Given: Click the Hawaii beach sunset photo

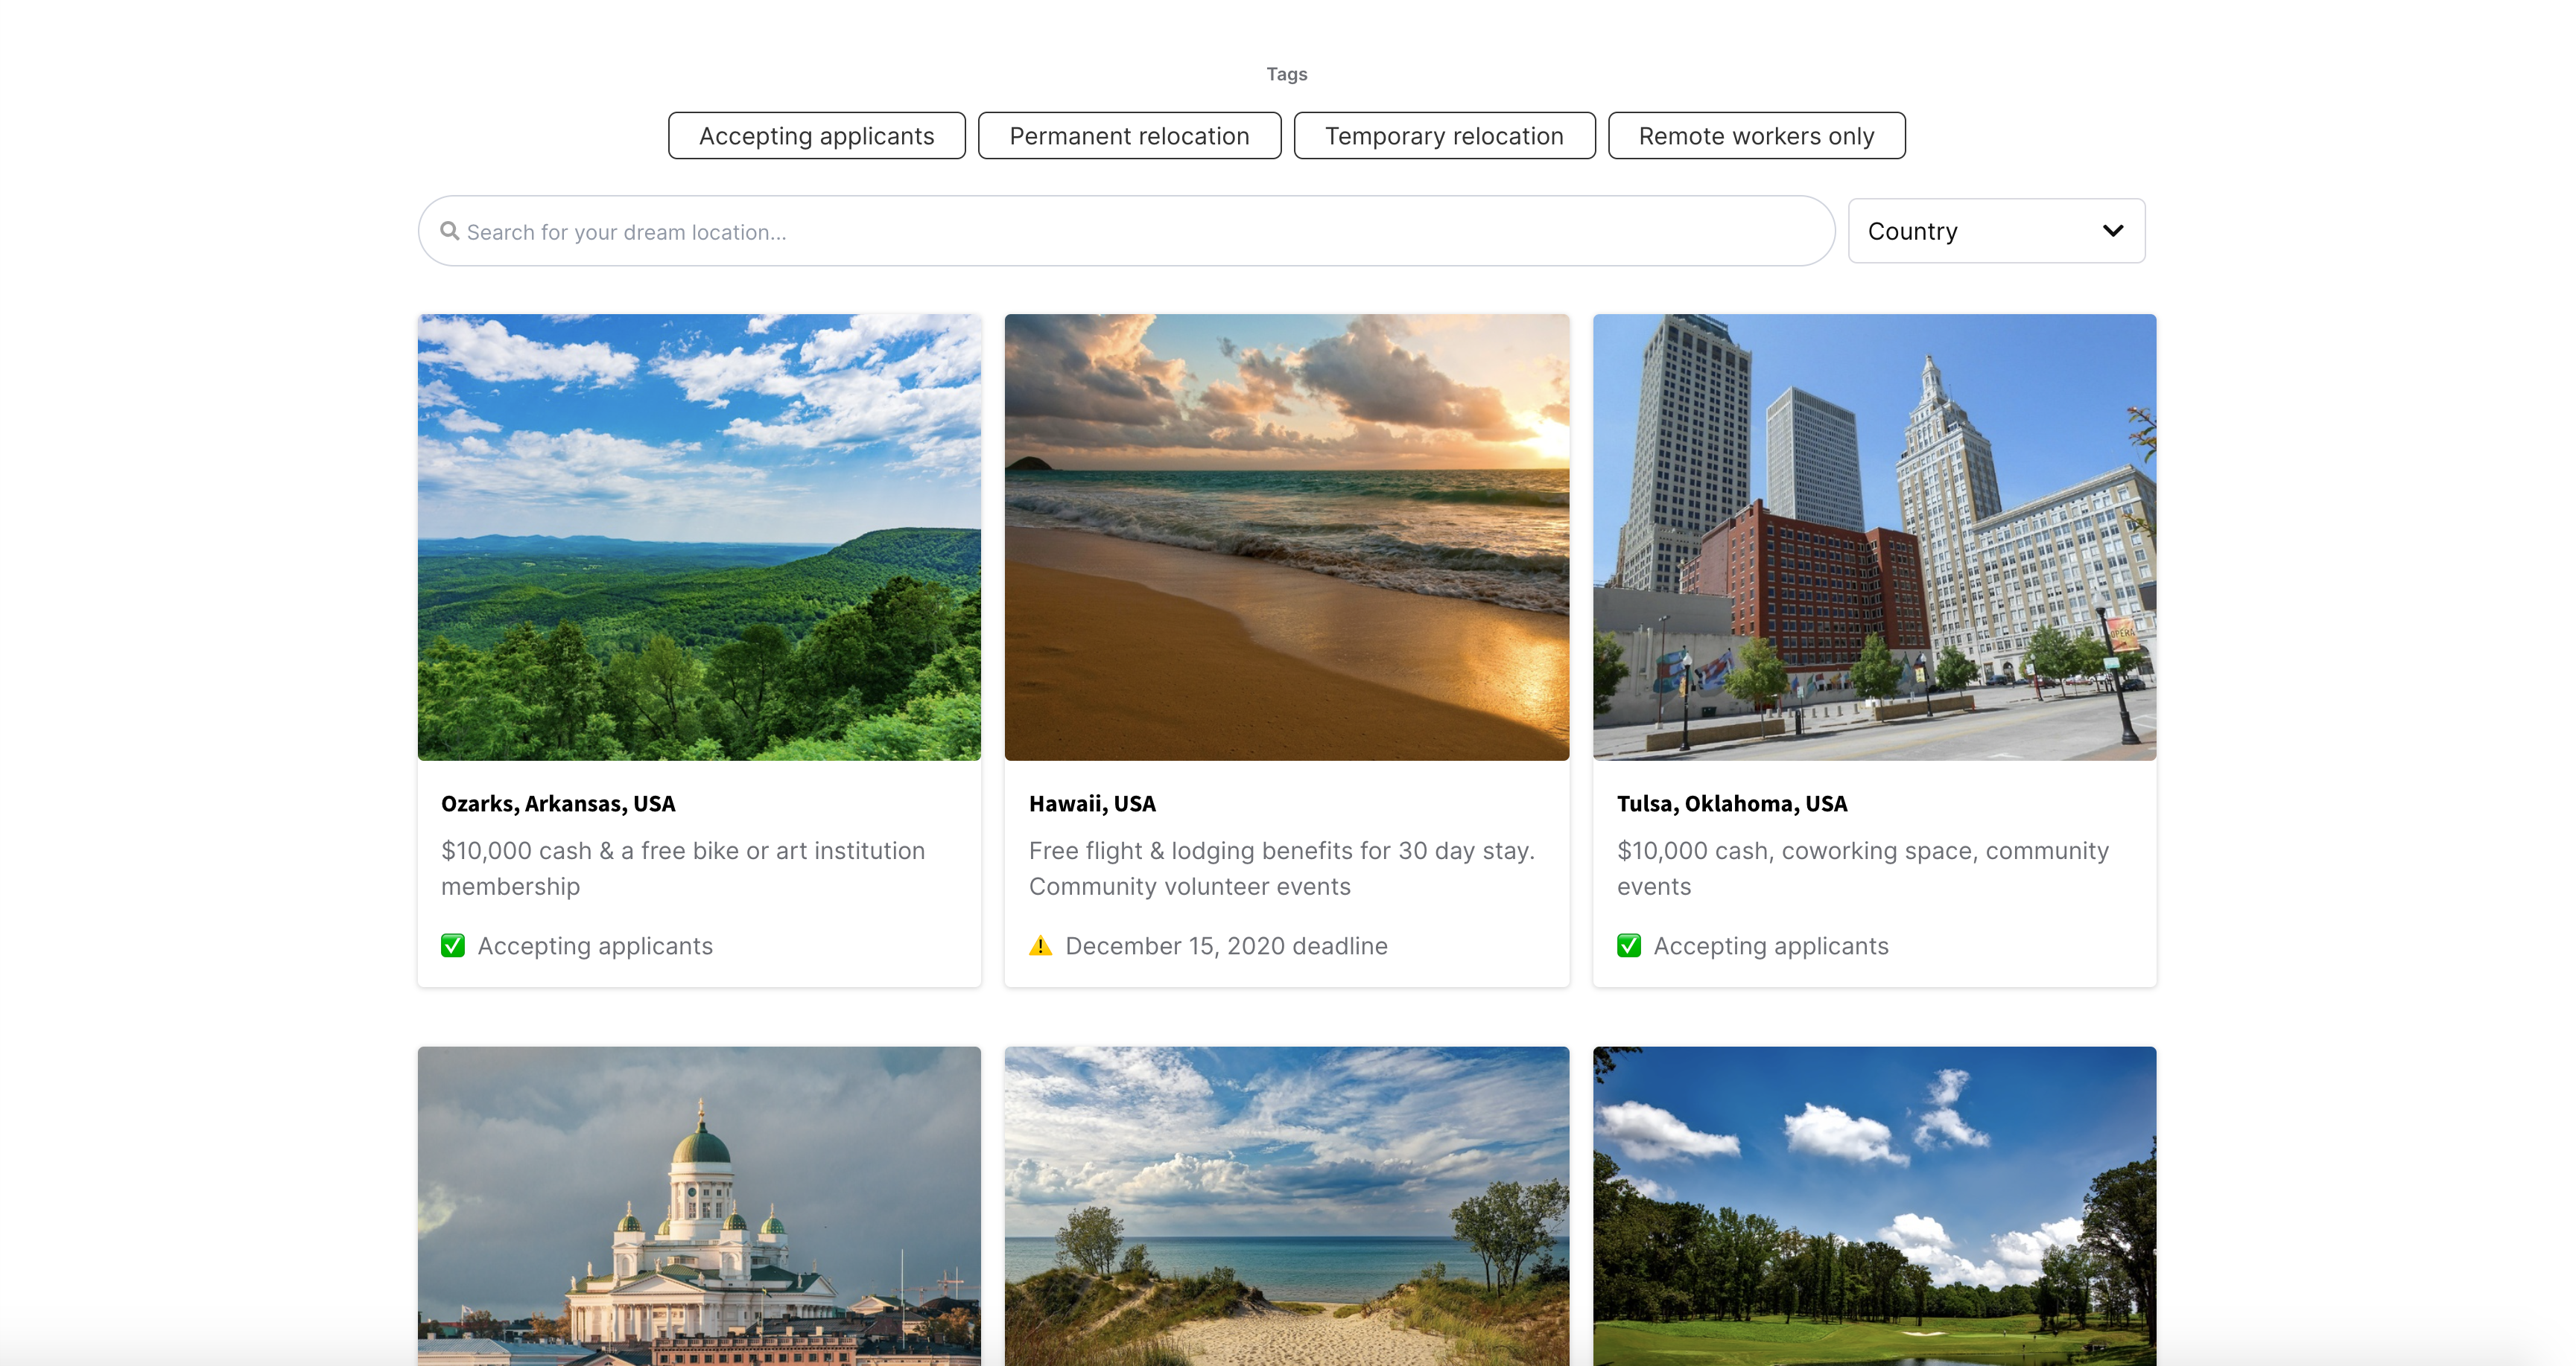Looking at the screenshot, I should (1286, 537).
